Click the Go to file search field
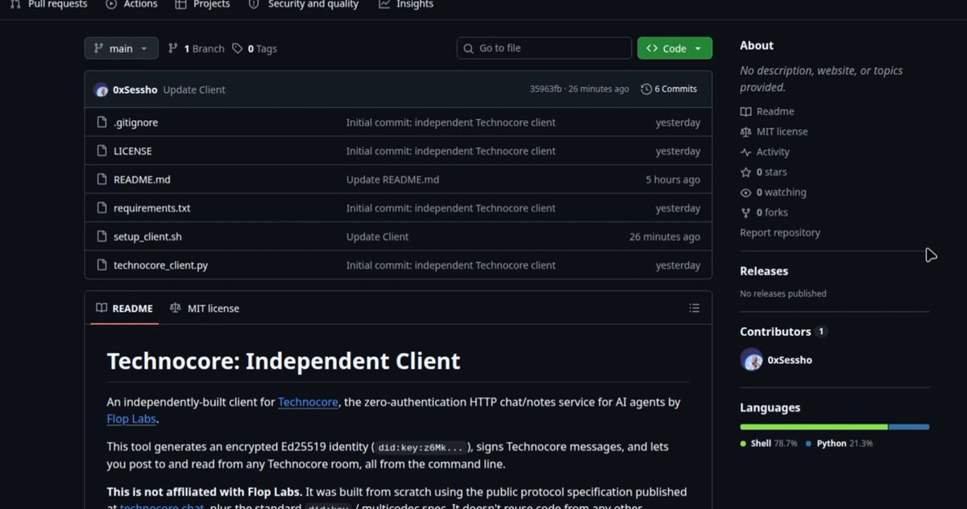967x509 pixels. pos(544,48)
